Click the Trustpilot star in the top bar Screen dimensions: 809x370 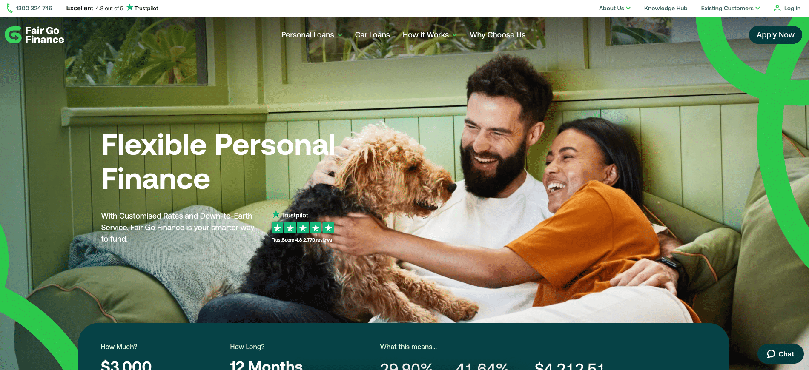(x=130, y=7)
